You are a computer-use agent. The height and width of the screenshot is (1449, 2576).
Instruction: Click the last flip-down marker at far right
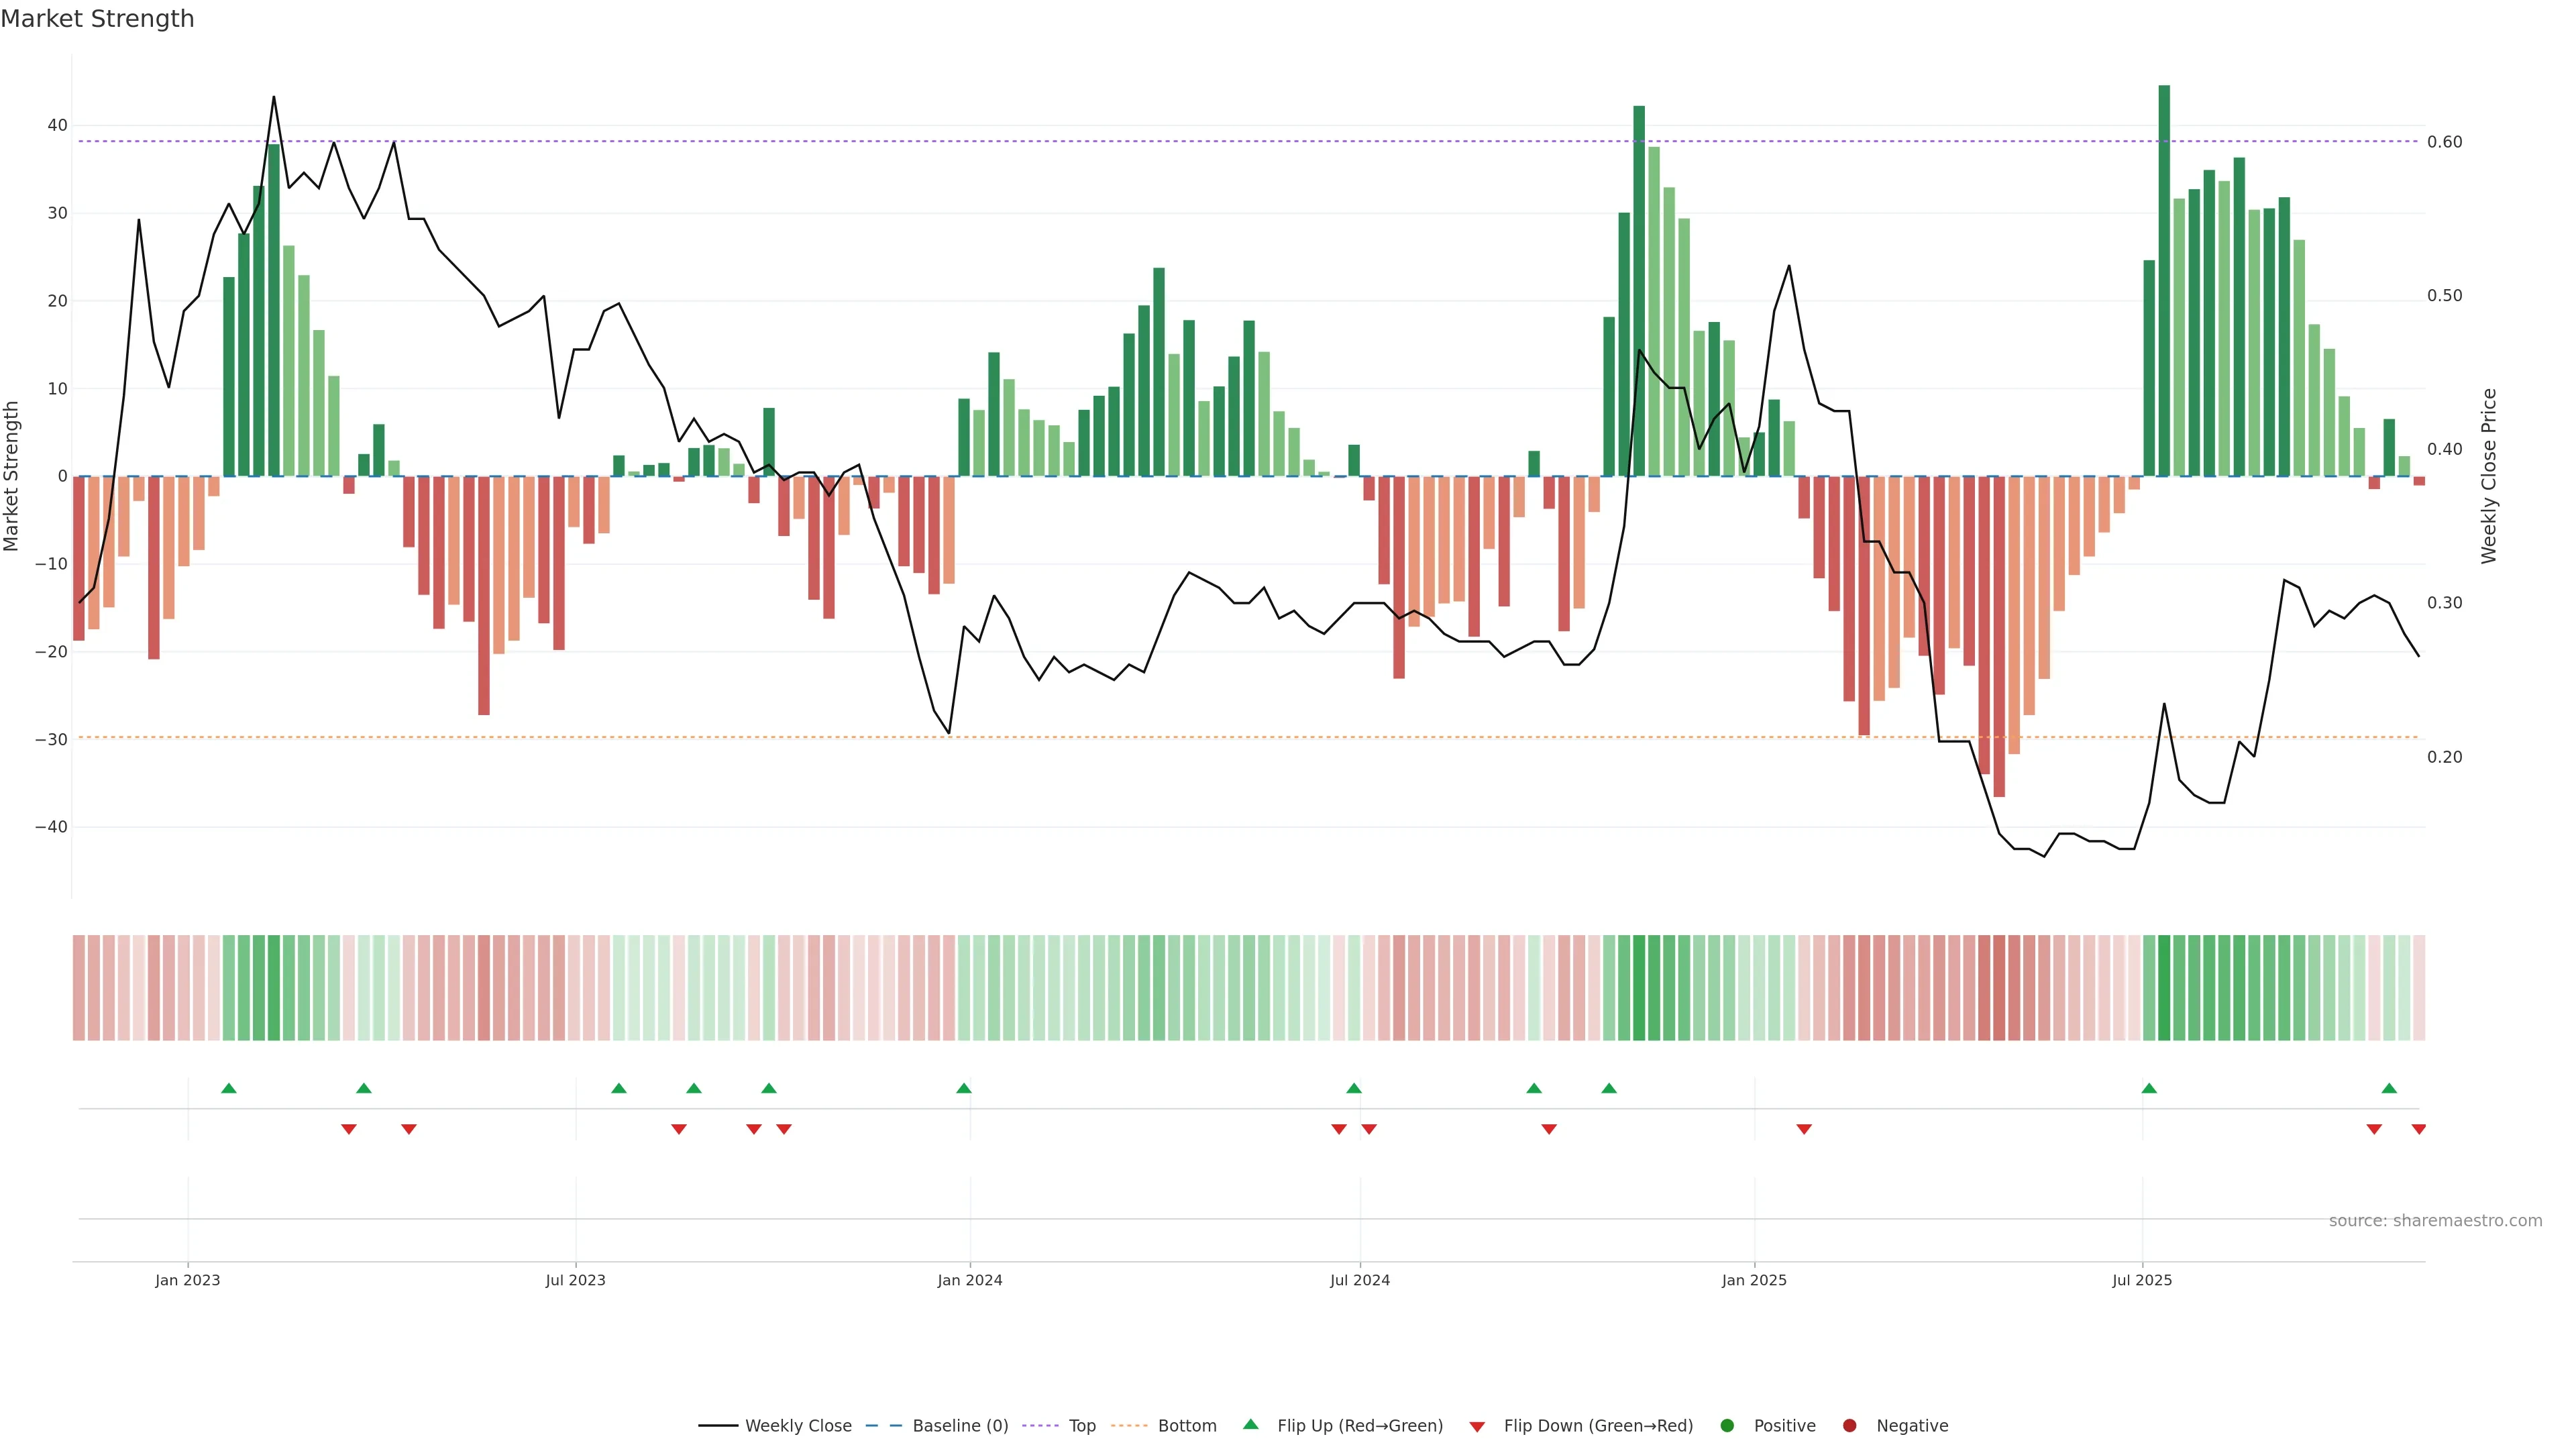click(x=2419, y=1129)
